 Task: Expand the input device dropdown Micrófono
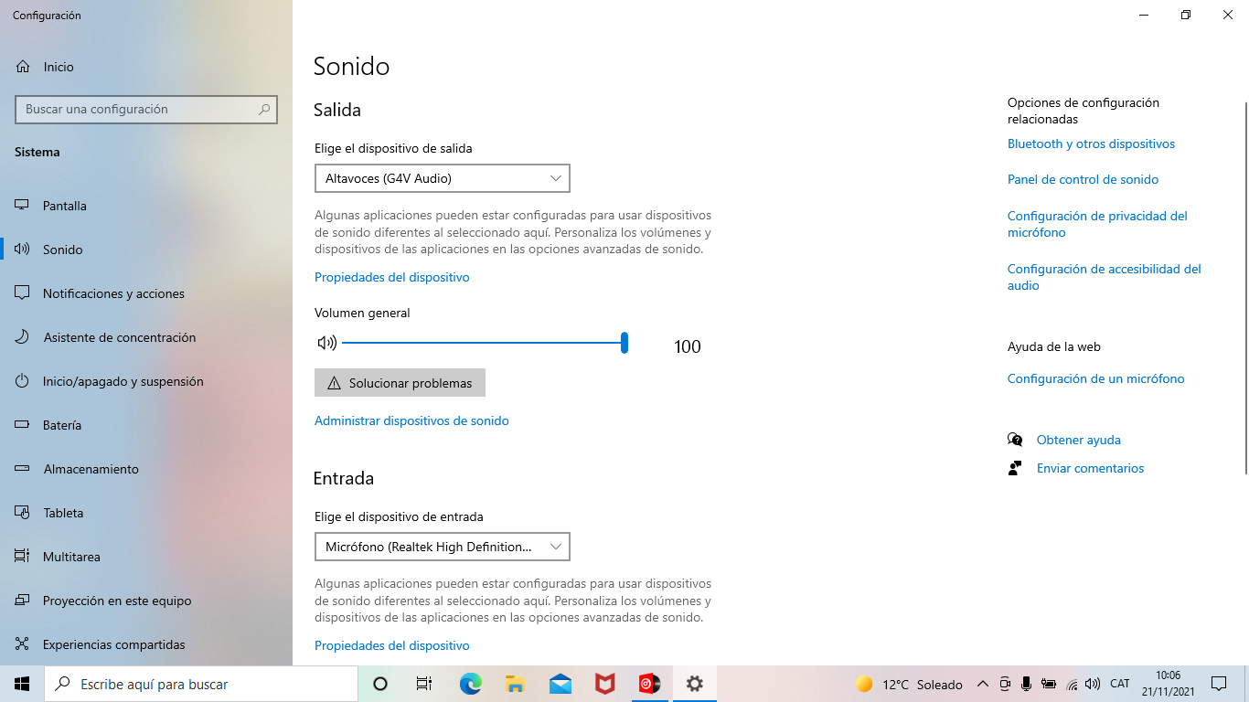point(443,547)
